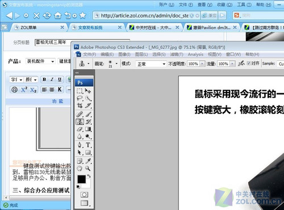Click the browser refresh button

pos(47,15)
